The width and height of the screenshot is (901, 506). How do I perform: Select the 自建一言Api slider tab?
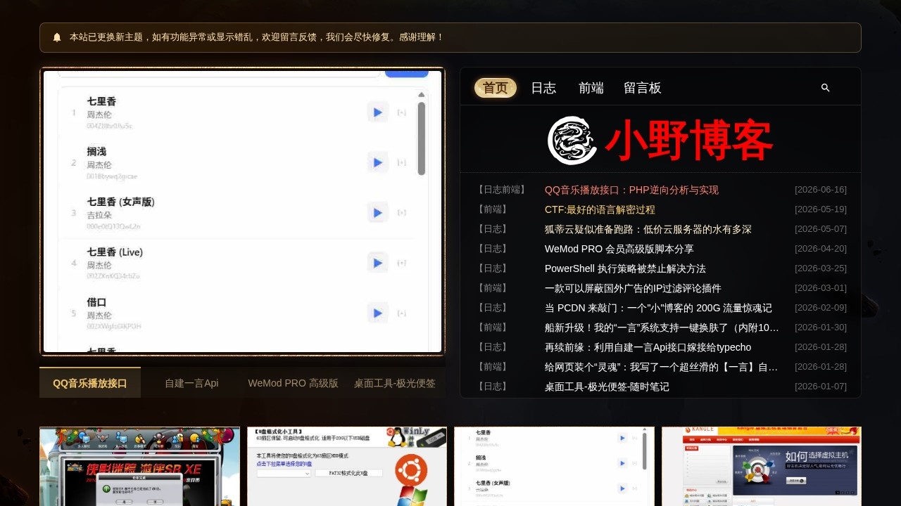click(191, 383)
